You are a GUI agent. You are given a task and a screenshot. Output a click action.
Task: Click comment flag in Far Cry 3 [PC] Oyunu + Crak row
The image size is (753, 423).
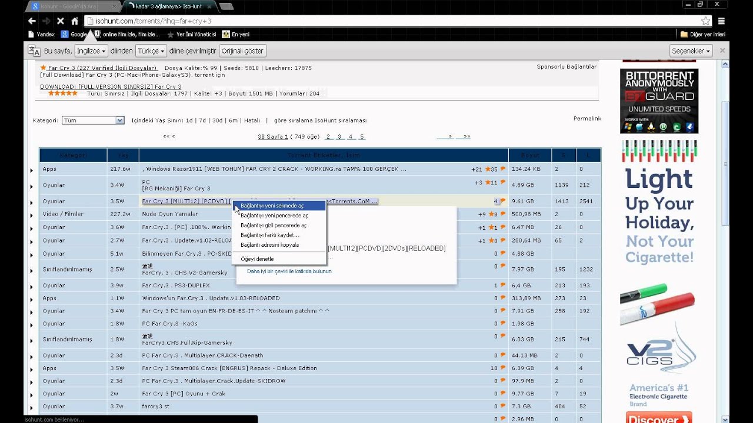[x=502, y=394]
